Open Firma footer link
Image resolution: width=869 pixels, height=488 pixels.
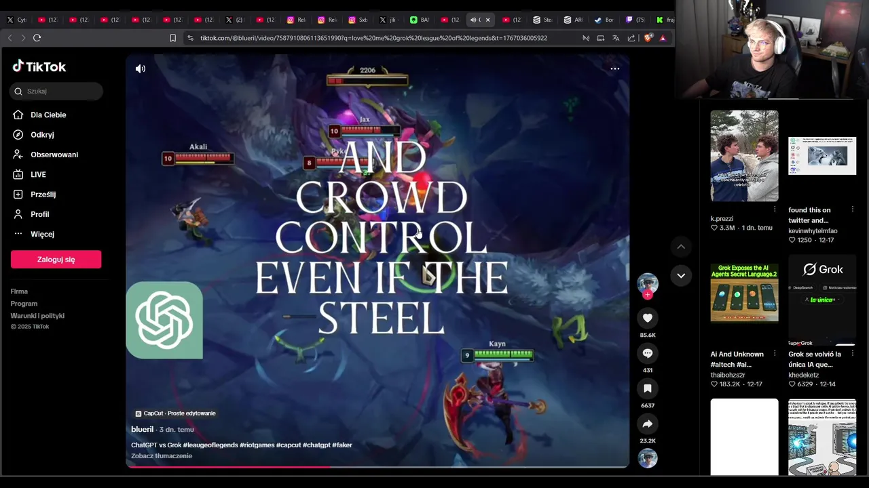(x=19, y=291)
